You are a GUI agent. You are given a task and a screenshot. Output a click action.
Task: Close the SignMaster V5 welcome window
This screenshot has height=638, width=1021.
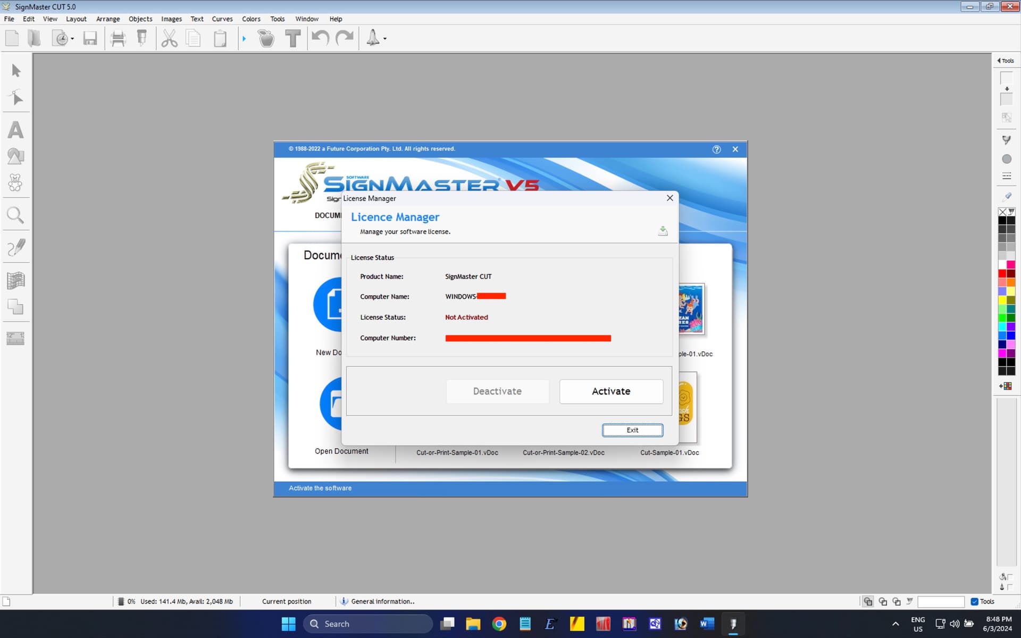click(x=735, y=149)
